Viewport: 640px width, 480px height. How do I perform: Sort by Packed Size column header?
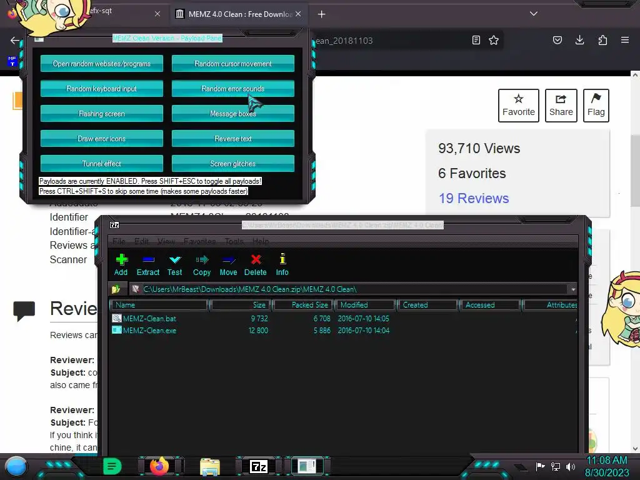tap(303, 305)
